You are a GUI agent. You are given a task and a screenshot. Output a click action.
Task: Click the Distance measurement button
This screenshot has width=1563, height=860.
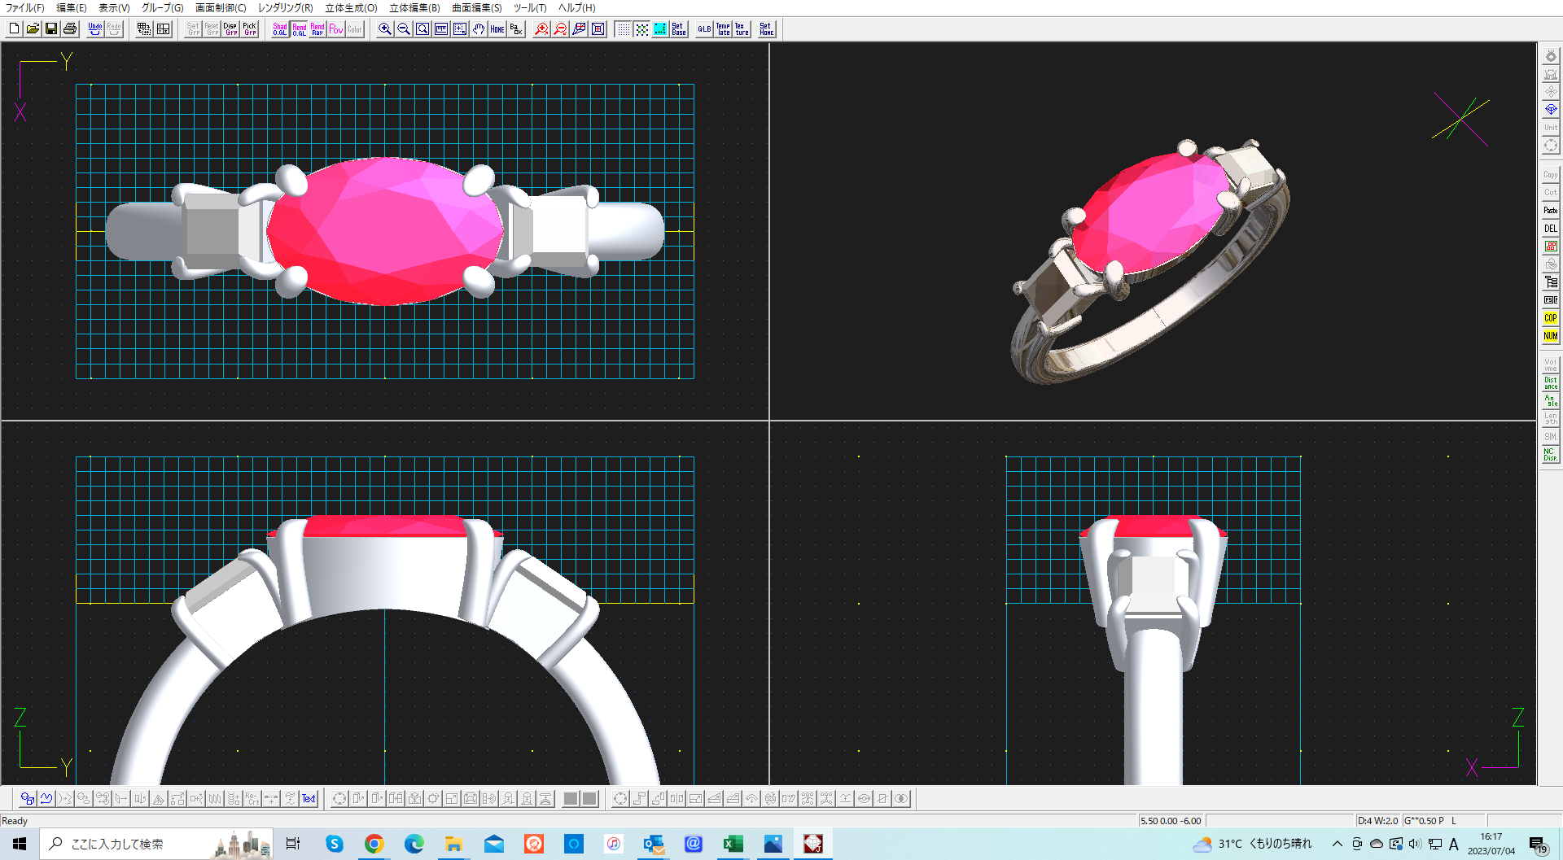point(1550,382)
